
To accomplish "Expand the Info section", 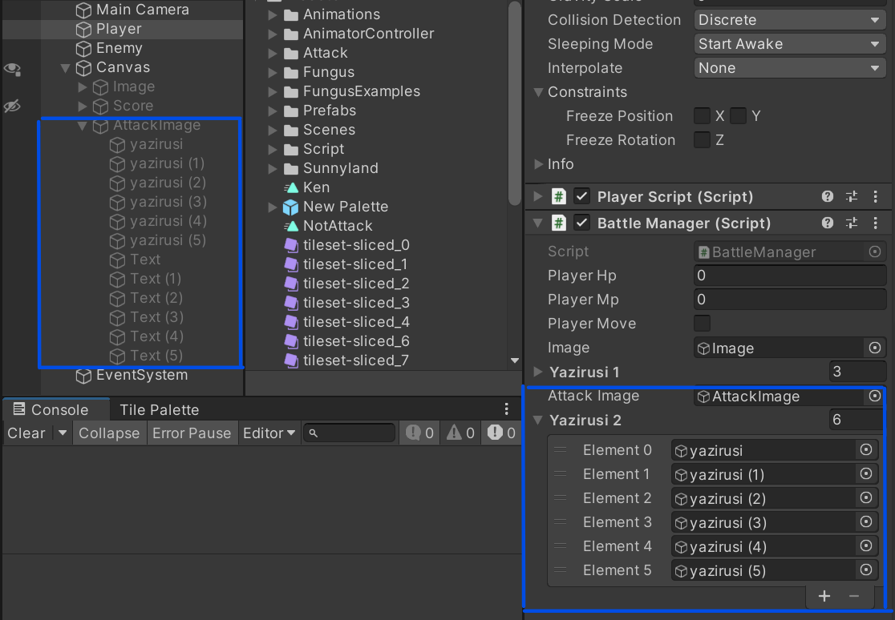I will click(539, 164).
